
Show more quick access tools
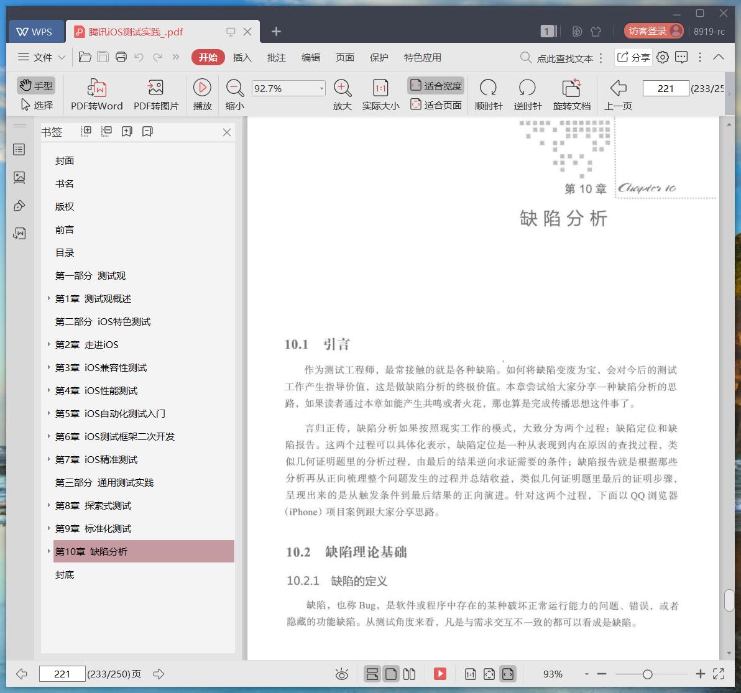tap(175, 57)
